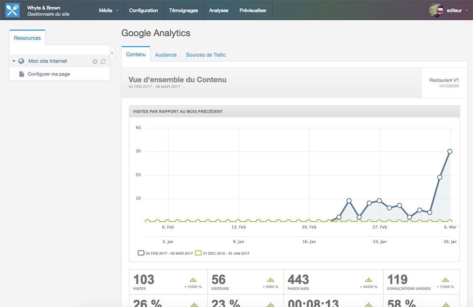Collapse the Mon site Internet tree node
The height and width of the screenshot is (307, 473).
point(14,61)
